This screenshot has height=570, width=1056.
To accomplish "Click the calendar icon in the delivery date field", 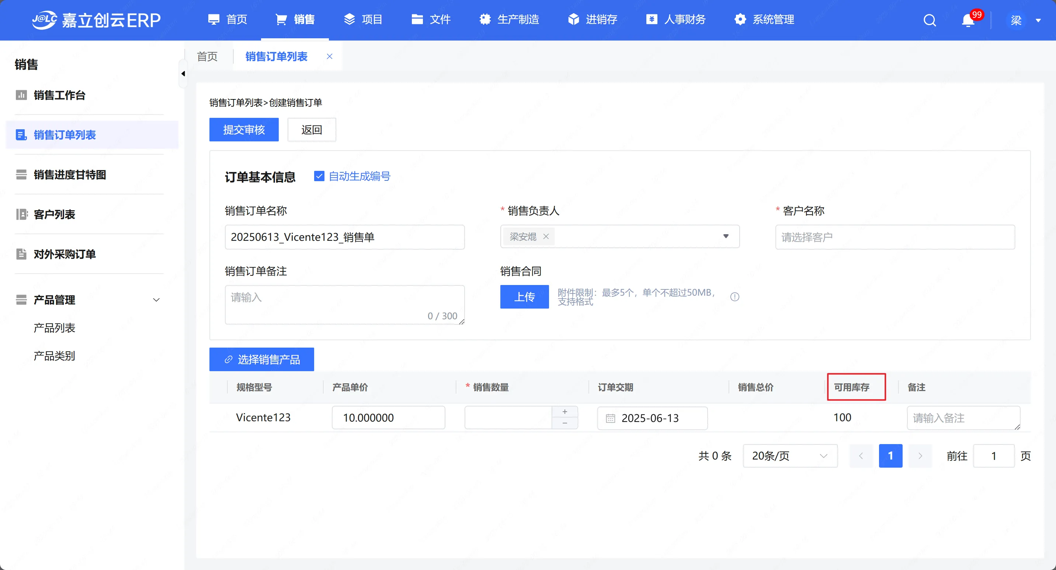I will click(x=610, y=418).
